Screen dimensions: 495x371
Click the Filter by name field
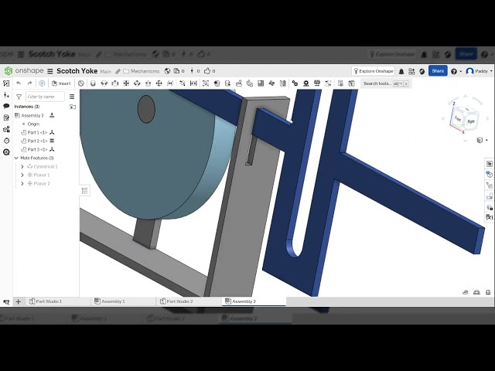tap(45, 97)
